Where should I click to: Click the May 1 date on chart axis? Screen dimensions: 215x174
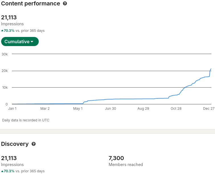coord(78,109)
